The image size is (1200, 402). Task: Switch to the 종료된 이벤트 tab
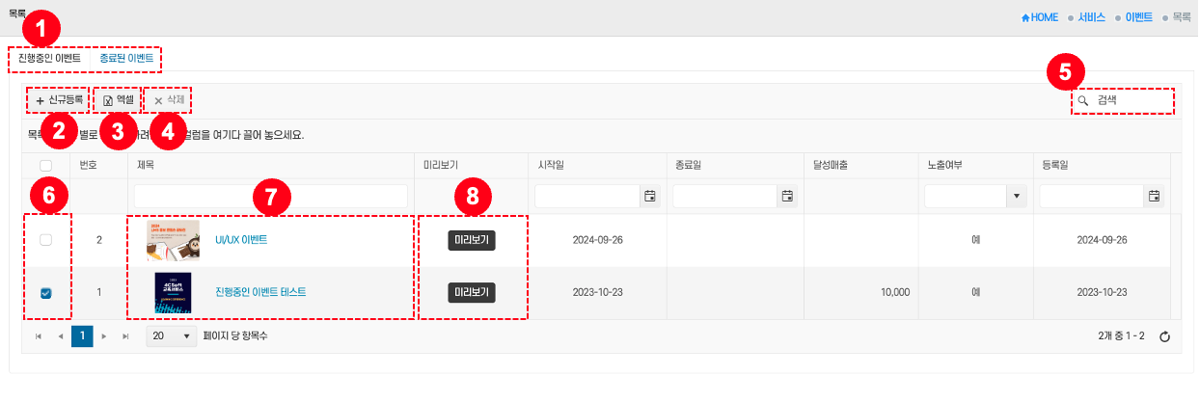[x=126, y=59]
